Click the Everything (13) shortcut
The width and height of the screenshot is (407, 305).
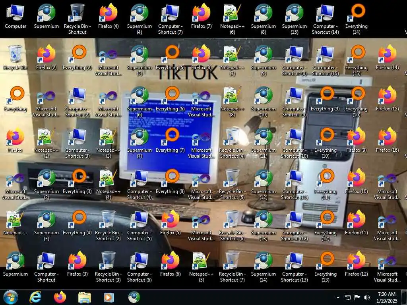coord(325,267)
